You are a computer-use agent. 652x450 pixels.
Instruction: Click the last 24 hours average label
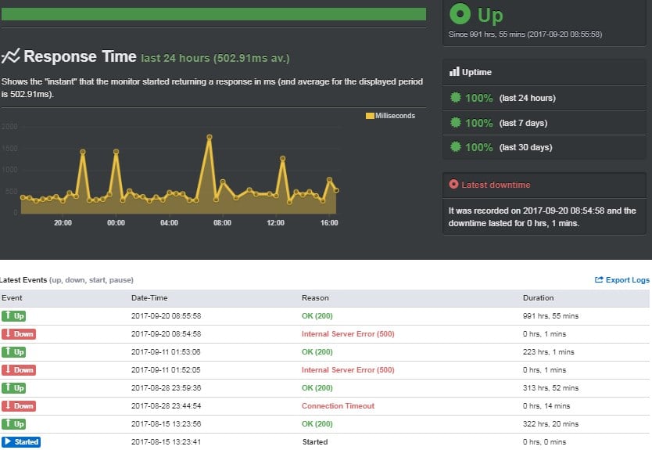[215, 58]
